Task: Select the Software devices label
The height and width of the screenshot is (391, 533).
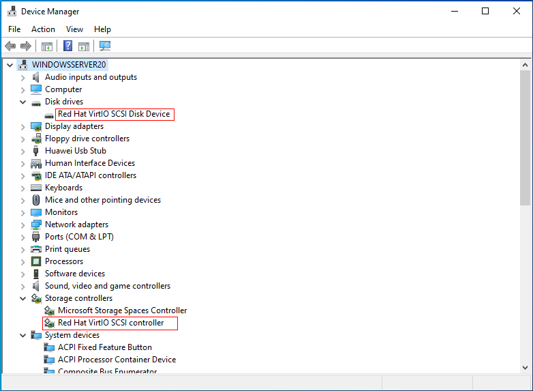Action: coord(75,274)
